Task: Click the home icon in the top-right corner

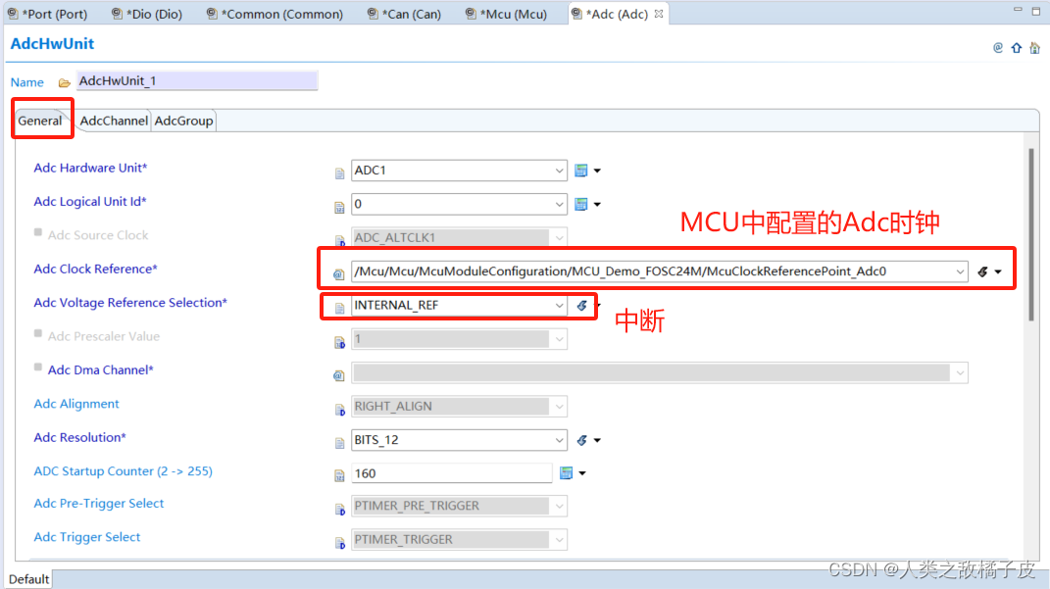Action: coord(1034,46)
